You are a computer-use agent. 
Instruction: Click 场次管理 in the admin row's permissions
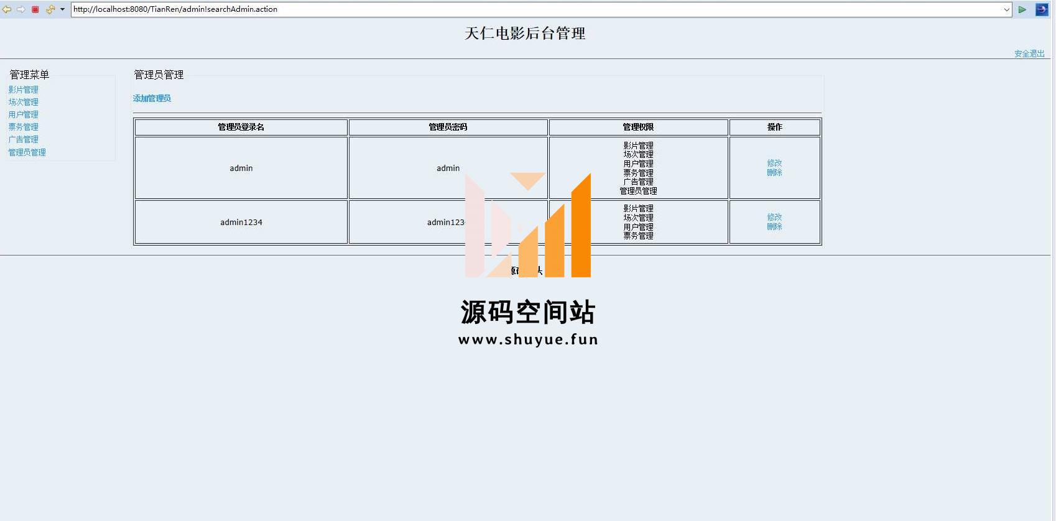click(x=638, y=154)
